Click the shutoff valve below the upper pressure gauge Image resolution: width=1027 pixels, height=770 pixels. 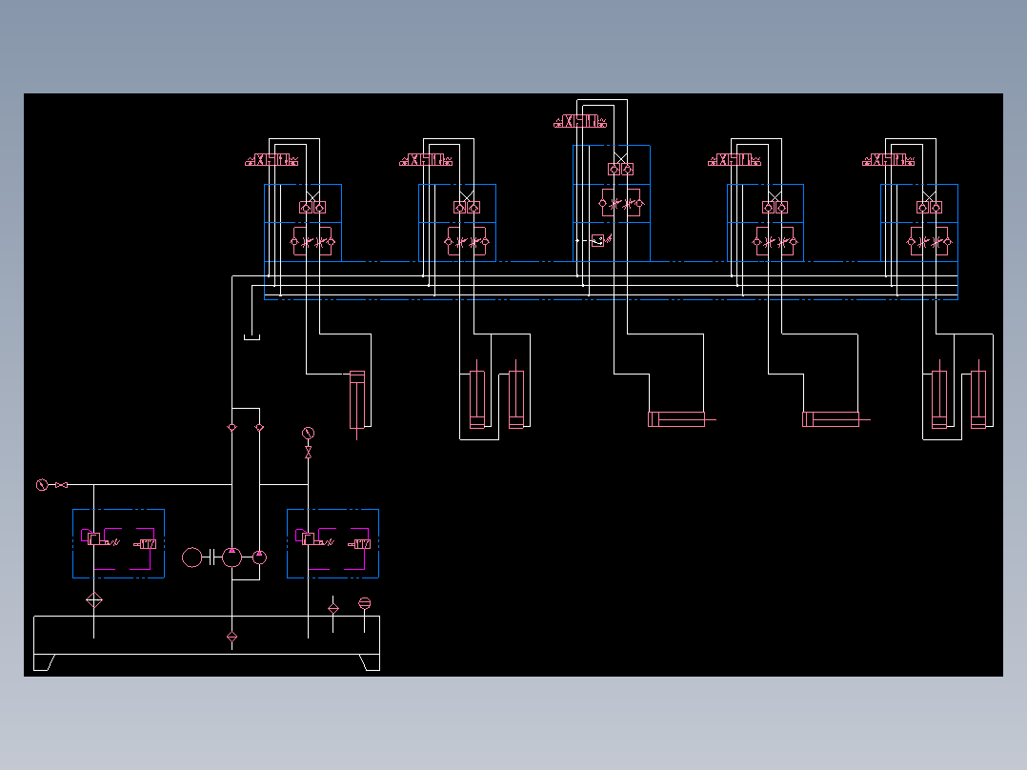coord(308,452)
